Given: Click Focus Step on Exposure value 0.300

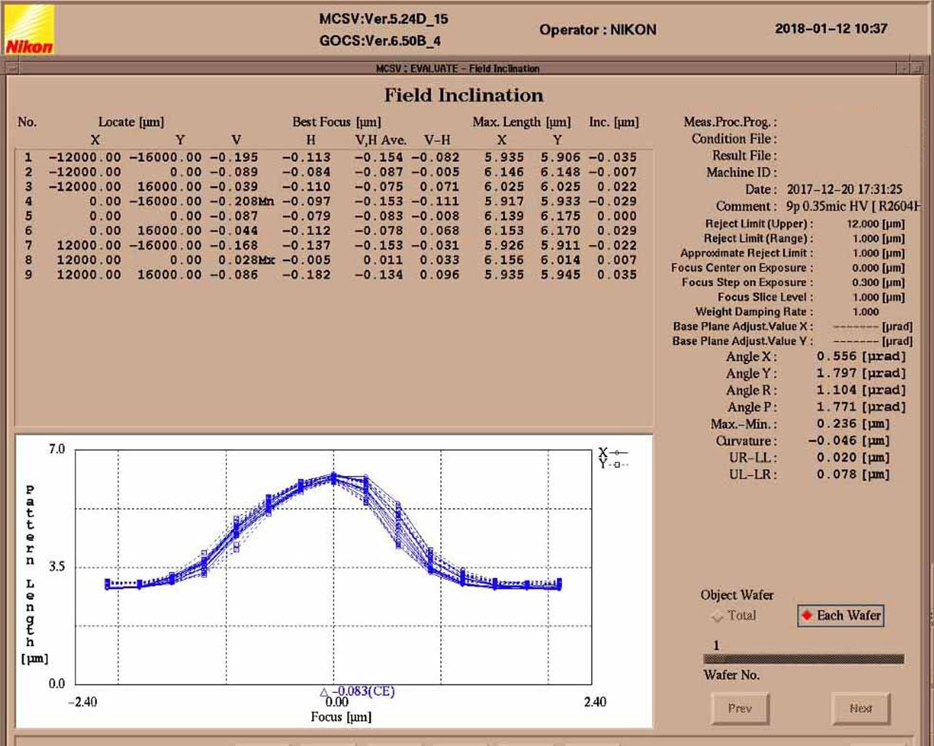Looking at the screenshot, I should pos(865,282).
